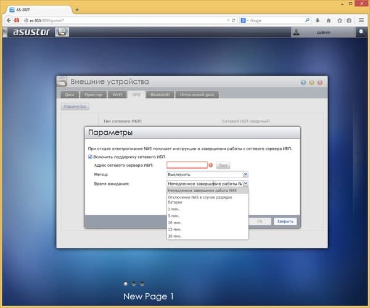Select the AS-302T browser tab
The height and width of the screenshot is (308, 370).
pyautogui.click(x=39, y=10)
